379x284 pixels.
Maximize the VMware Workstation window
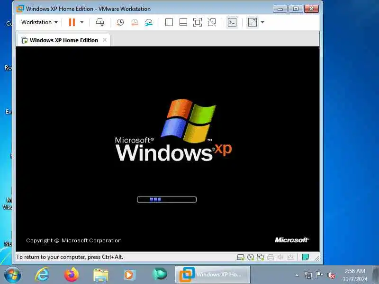click(296, 9)
